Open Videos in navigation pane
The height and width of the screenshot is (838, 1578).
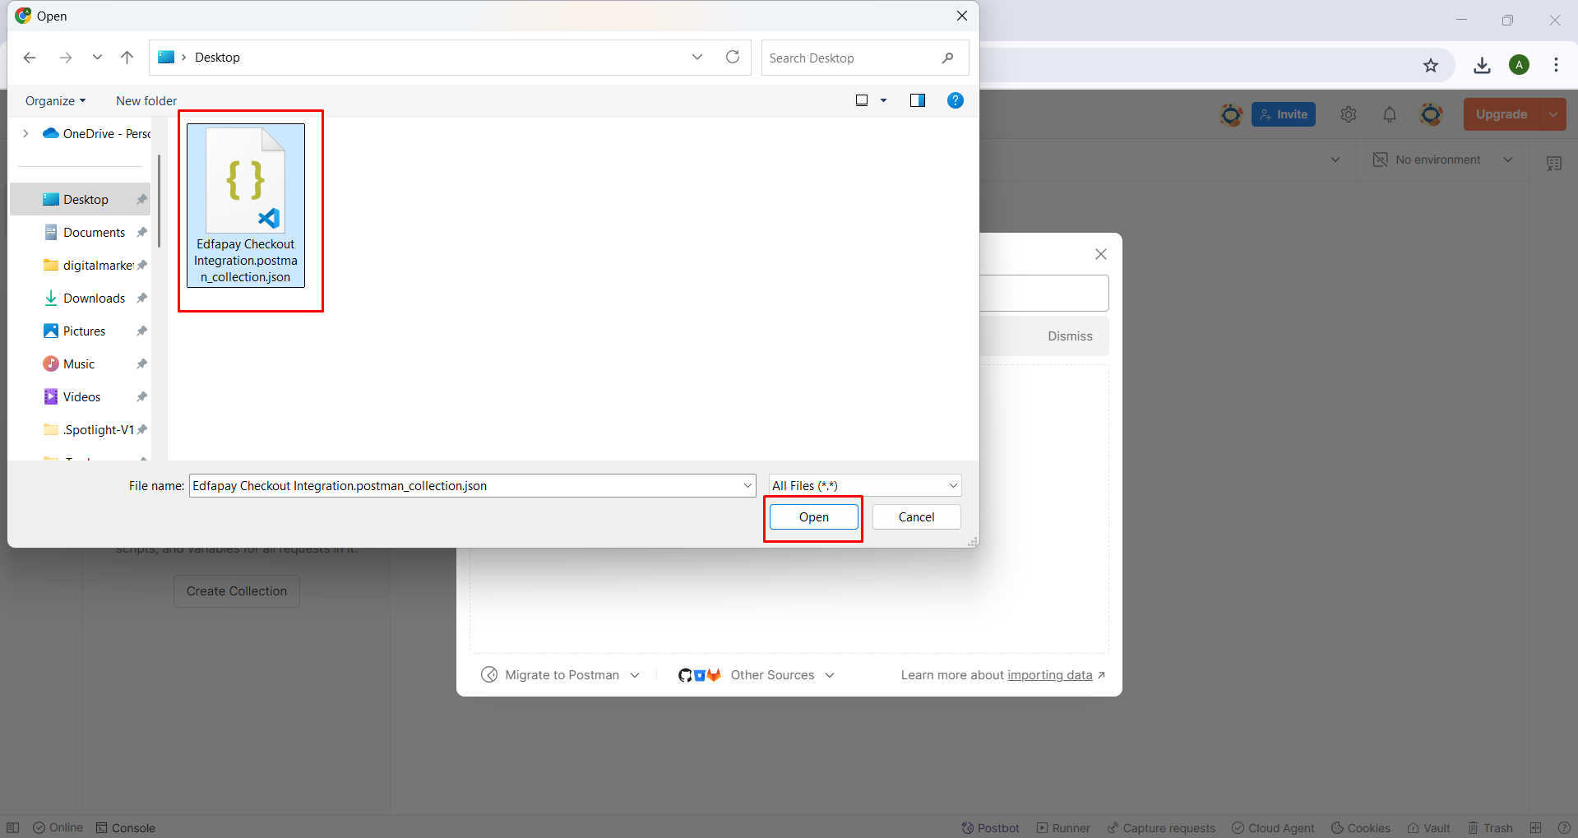pos(81,396)
